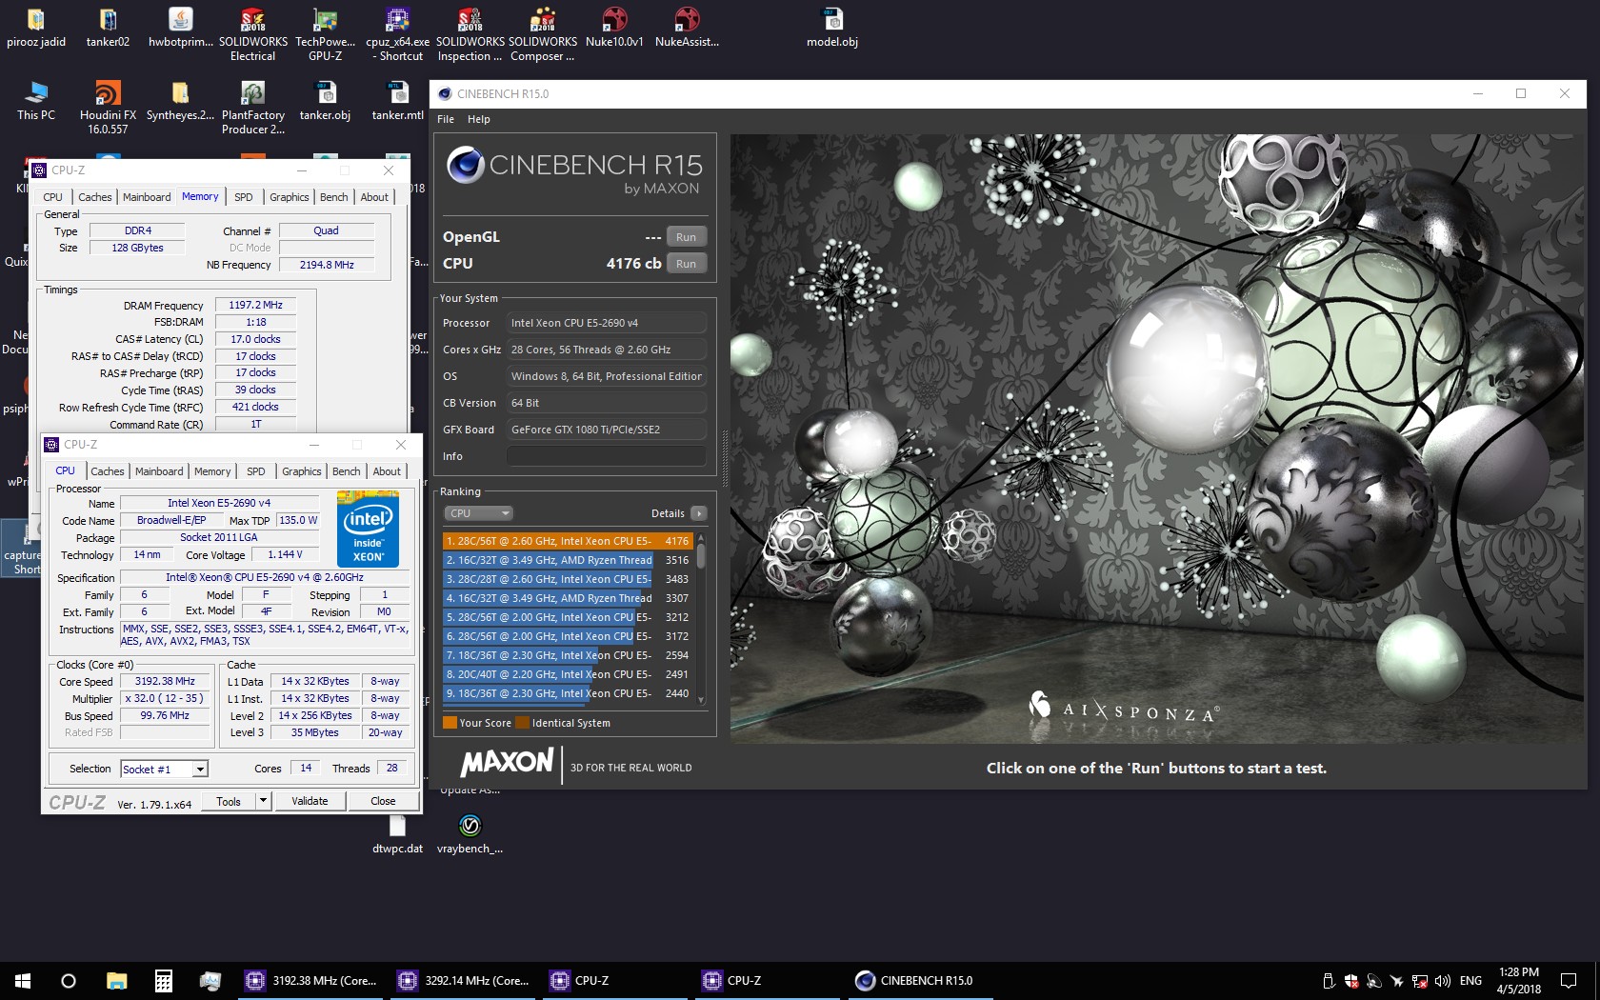Open the dtwpc.dat file icon
The image size is (1600, 1000).
tap(397, 833)
